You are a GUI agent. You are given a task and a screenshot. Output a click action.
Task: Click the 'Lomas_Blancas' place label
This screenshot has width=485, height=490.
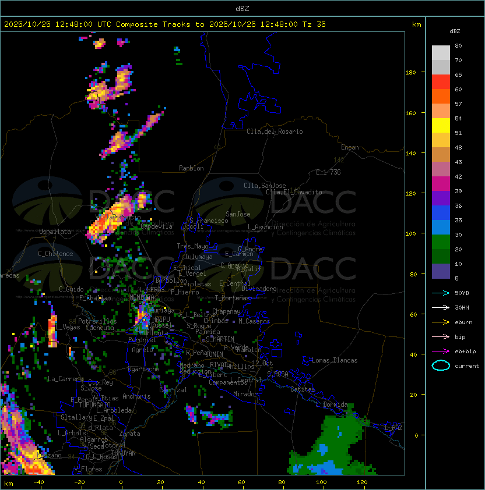pos(335,360)
